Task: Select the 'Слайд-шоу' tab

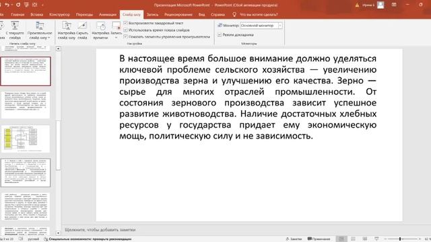Action: pyautogui.click(x=132, y=15)
